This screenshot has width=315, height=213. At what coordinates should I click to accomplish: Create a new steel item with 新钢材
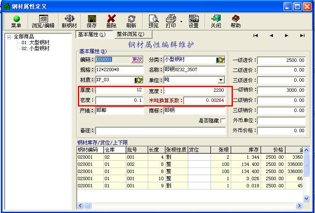(x=69, y=21)
